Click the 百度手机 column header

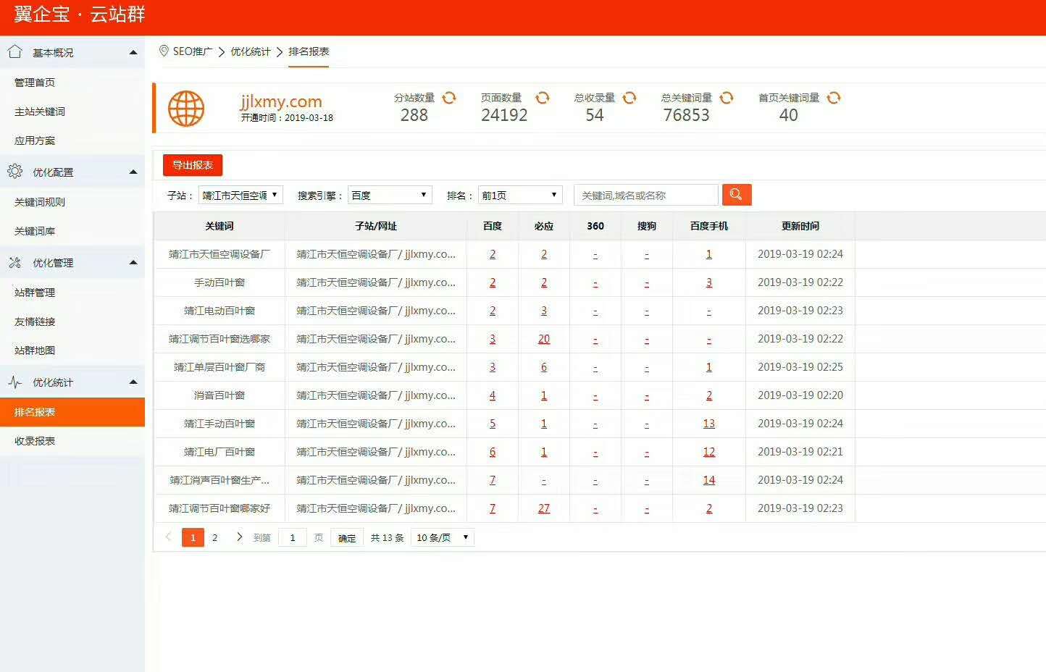click(x=709, y=226)
